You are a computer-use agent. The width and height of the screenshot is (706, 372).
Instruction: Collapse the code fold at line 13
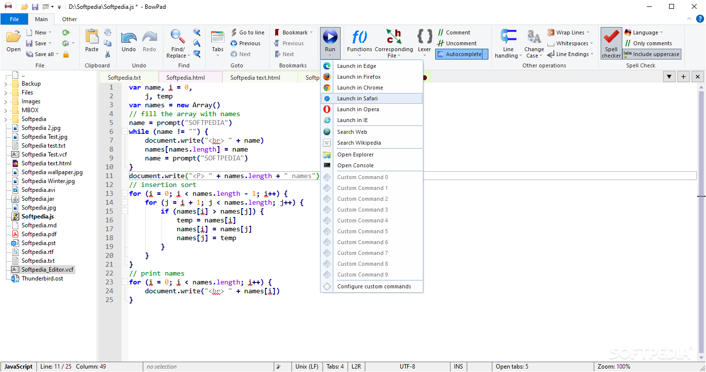pyautogui.click(x=125, y=194)
